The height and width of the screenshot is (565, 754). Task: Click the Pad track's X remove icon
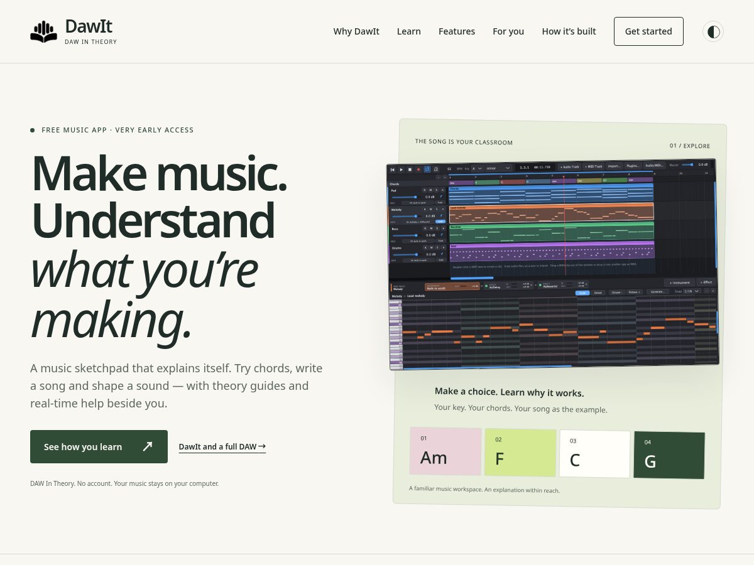point(442,190)
